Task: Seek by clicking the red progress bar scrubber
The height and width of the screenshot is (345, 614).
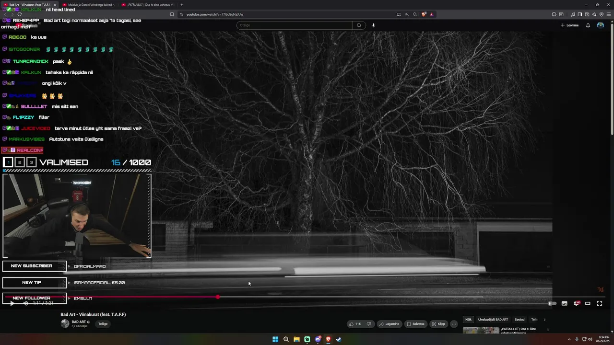Action: (218, 297)
